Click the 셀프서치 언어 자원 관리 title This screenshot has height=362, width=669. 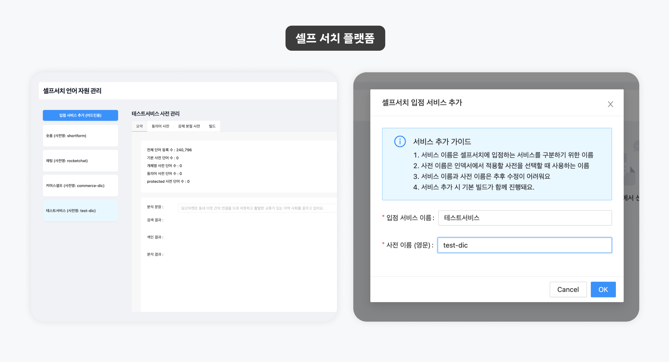click(71, 91)
